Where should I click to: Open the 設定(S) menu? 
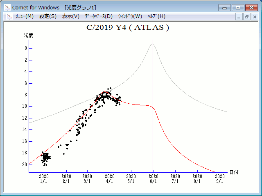tap(48, 16)
